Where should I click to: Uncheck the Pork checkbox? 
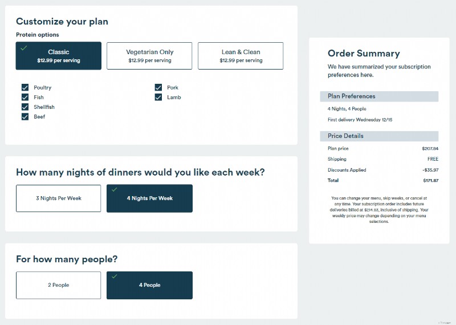click(158, 87)
